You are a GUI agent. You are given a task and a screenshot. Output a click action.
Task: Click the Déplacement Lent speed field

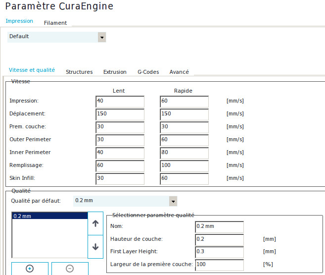coord(120,114)
